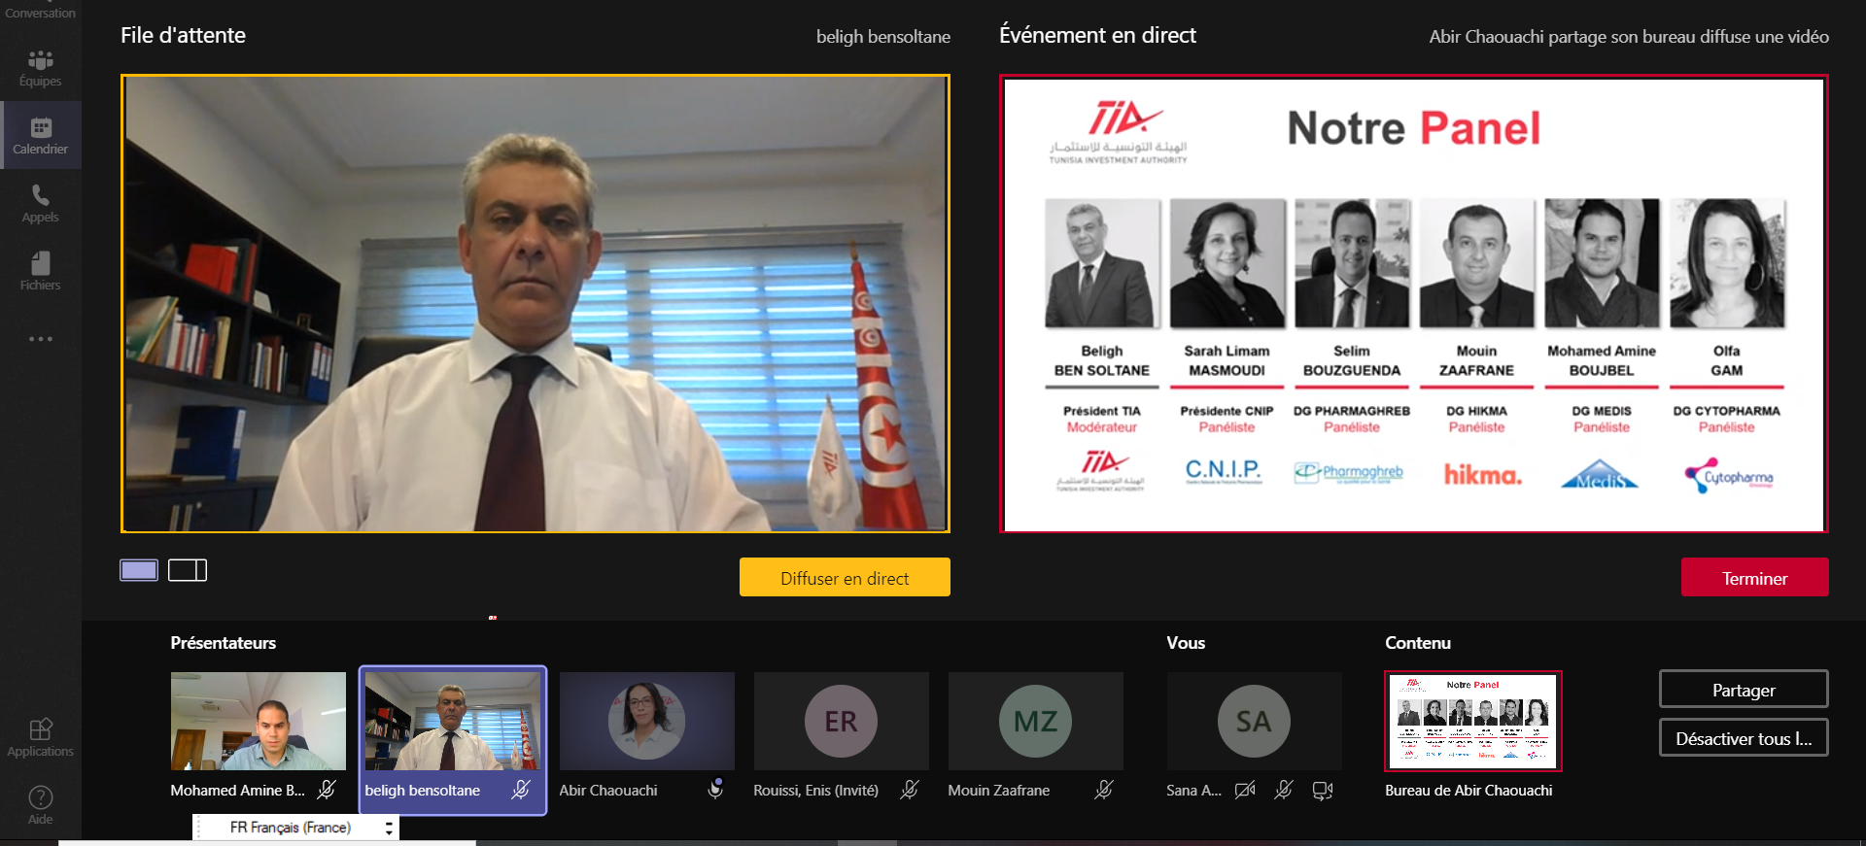Select beligh bensoltane presenter video thumbnail
Image resolution: width=1866 pixels, height=846 pixels.
point(453,721)
